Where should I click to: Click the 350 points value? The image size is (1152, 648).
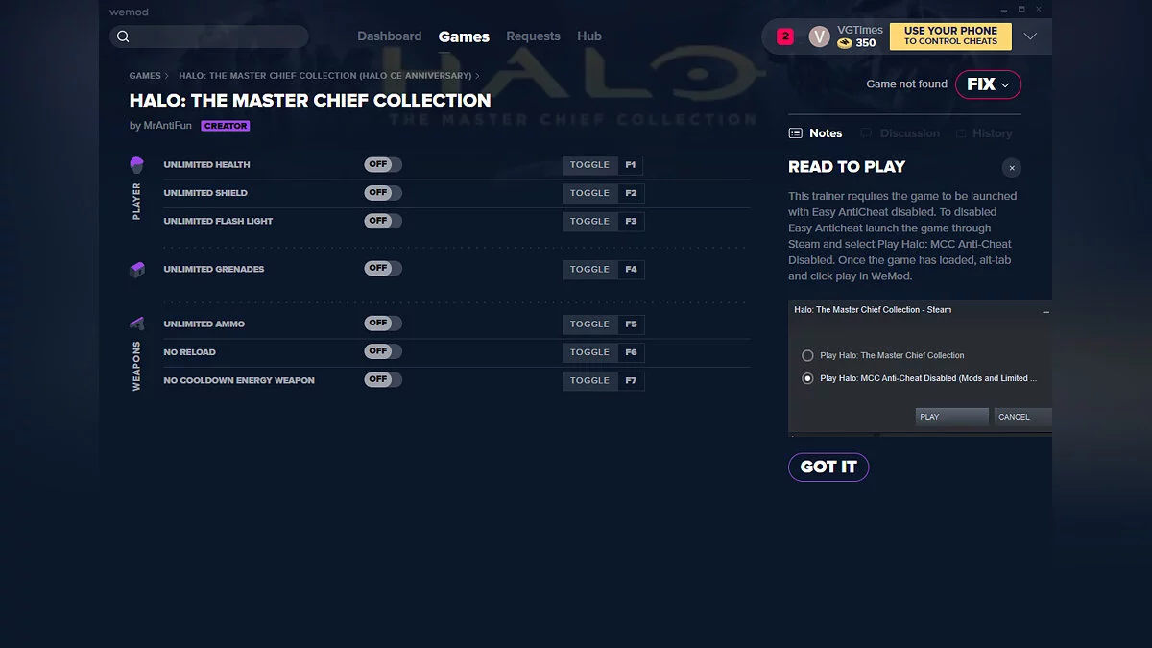pos(866,43)
